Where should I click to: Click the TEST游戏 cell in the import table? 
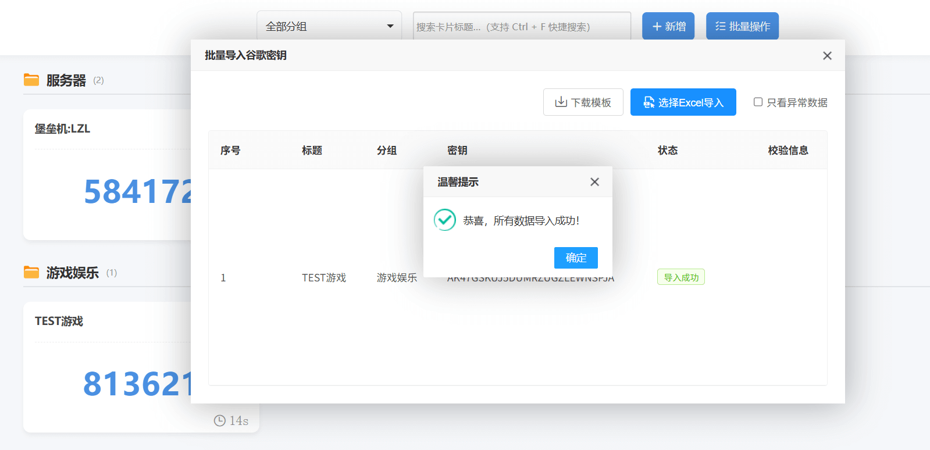coord(324,278)
